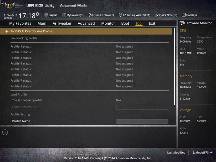This screenshot has height=162, width=216.
Task: Switch to the Main tab
Action: pyautogui.click(x=42, y=23)
